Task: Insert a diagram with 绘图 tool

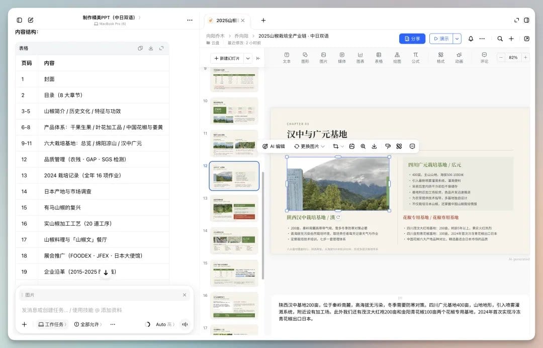Action: point(397,58)
